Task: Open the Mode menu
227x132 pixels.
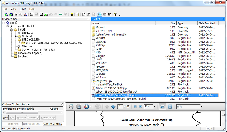Action: click(23, 9)
